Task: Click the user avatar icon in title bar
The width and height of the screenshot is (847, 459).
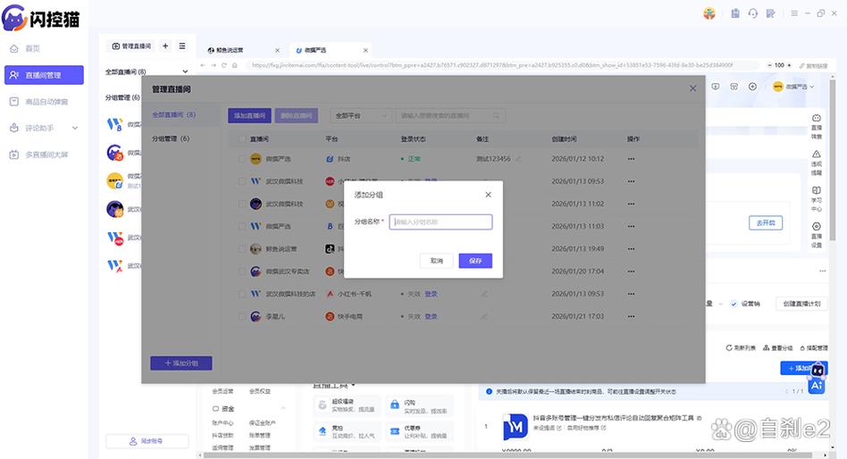Action: pyautogui.click(x=709, y=13)
